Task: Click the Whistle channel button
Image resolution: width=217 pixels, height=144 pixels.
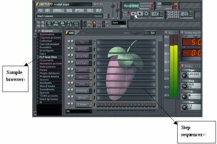Action: [x=82, y=98]
